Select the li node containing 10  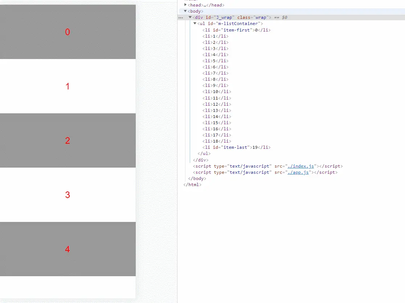pyautogui.click(x=217, y=92)
